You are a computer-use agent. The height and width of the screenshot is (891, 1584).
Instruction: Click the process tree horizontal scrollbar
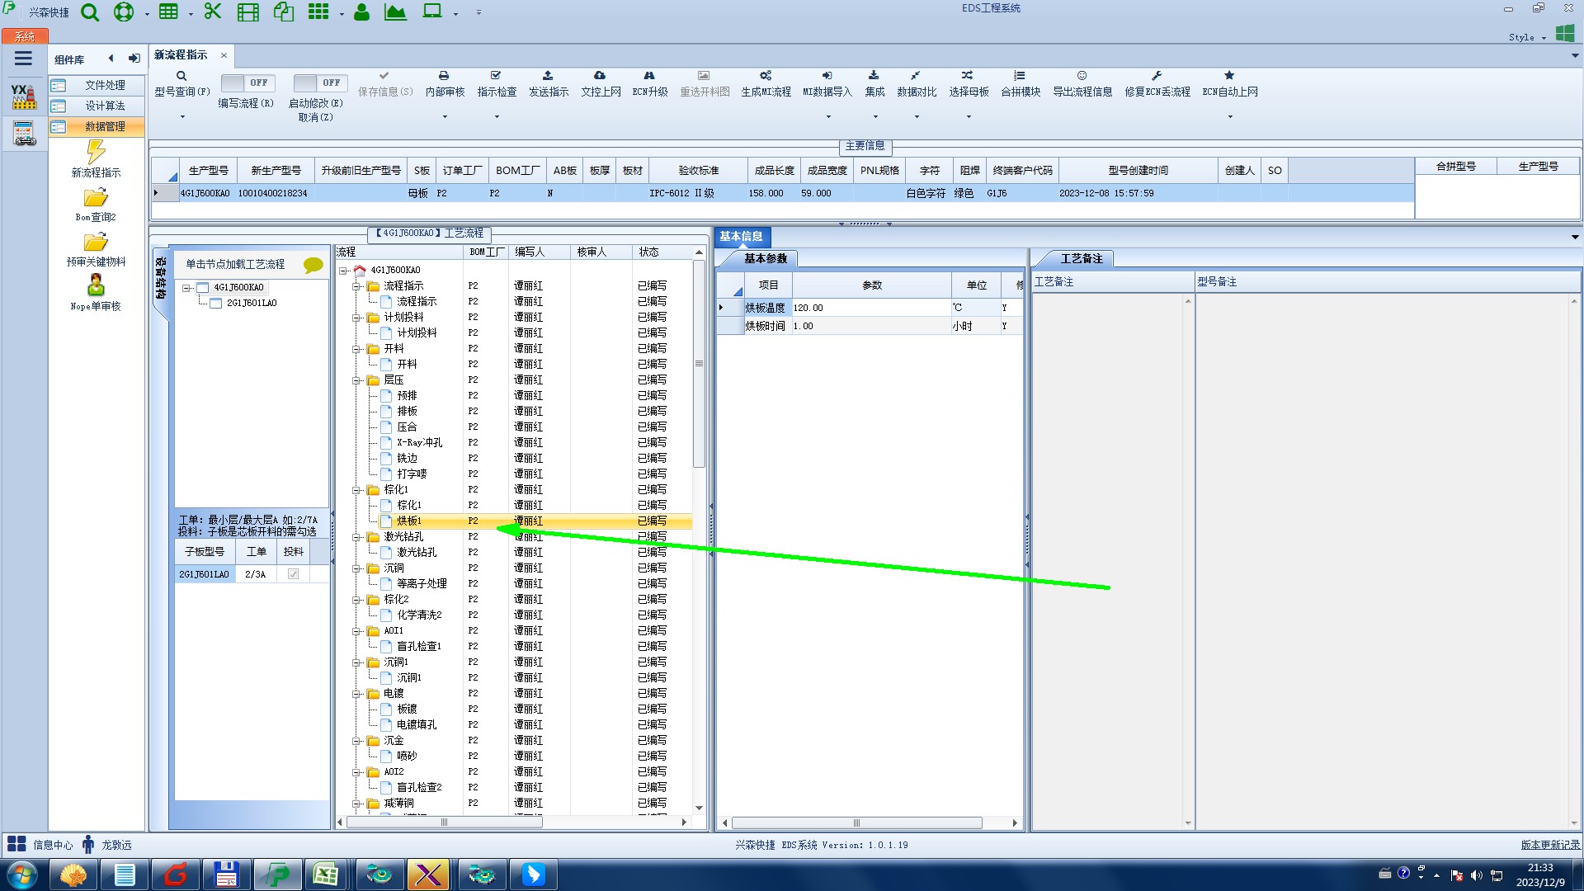444,823
